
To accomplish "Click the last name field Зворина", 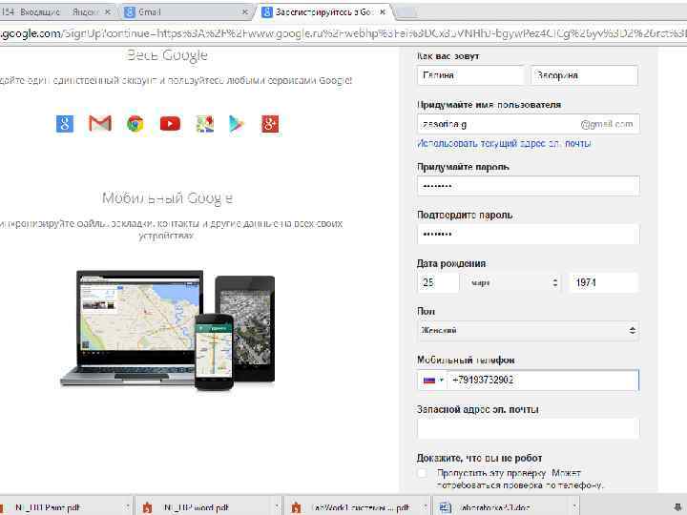I will click(x=585, y=75).
